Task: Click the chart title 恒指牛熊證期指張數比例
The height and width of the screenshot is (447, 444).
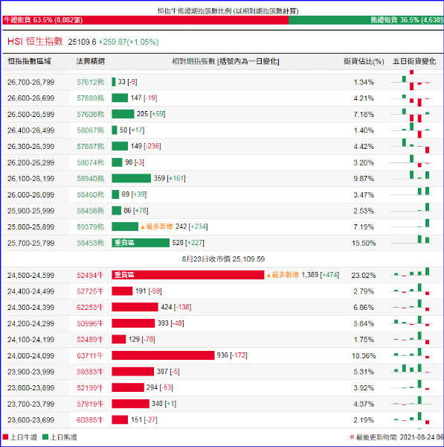Action: tap(228, 11)
